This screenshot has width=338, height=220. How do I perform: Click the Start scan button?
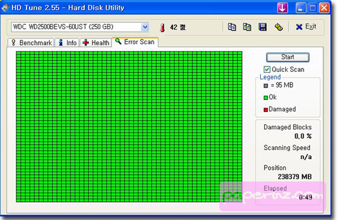pos(288,57)
